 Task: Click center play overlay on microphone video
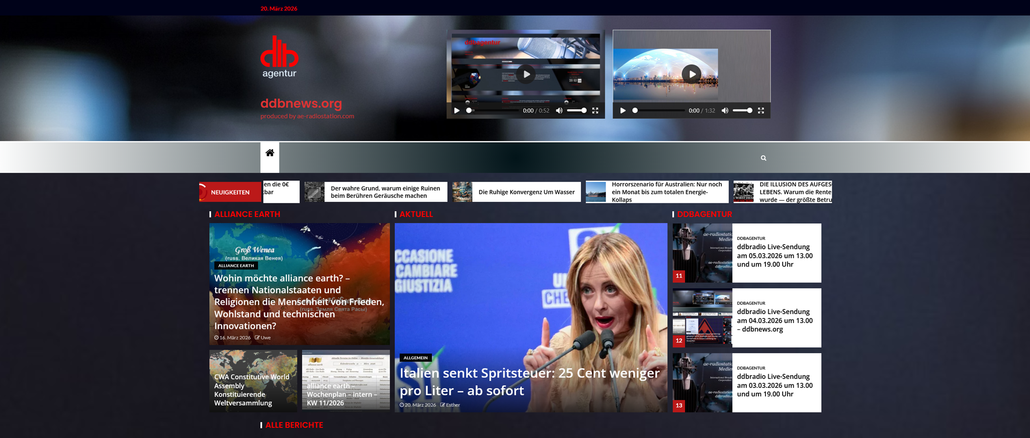526,74
